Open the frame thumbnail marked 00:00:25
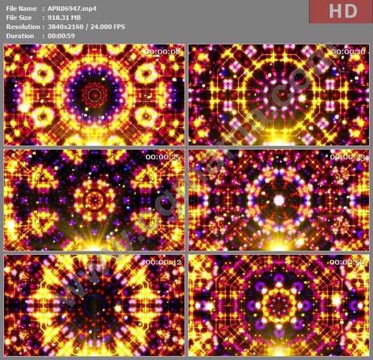The image size is (373, 360). (x=94, y=200)
